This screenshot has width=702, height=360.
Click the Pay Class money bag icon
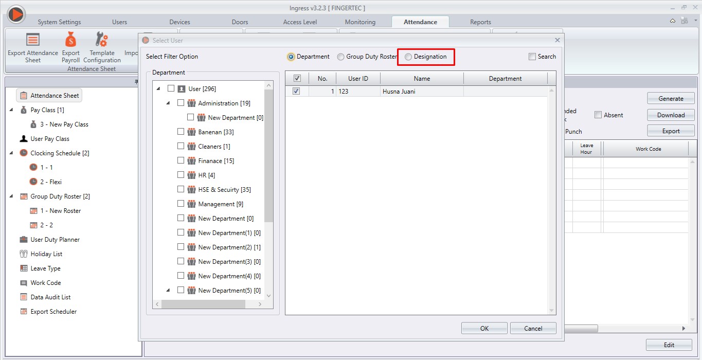click(24, 110)
